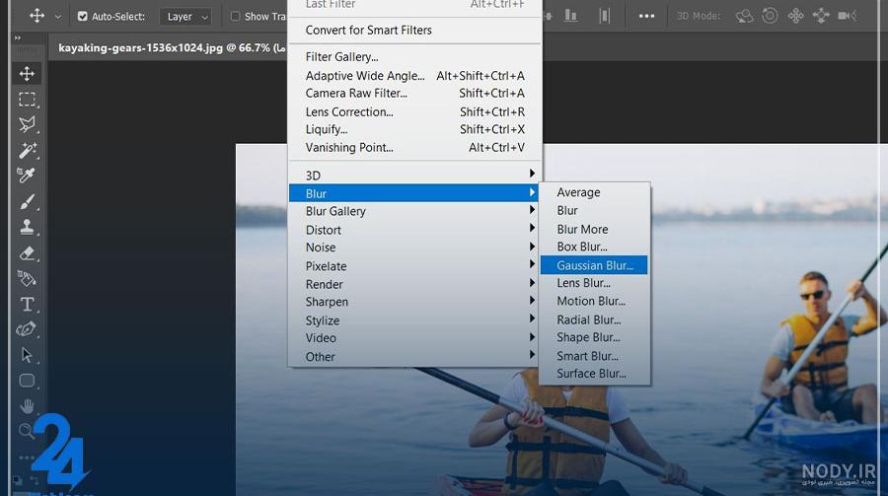Choose Surface Blur option

pyautogui.click(x=594, y=374)
